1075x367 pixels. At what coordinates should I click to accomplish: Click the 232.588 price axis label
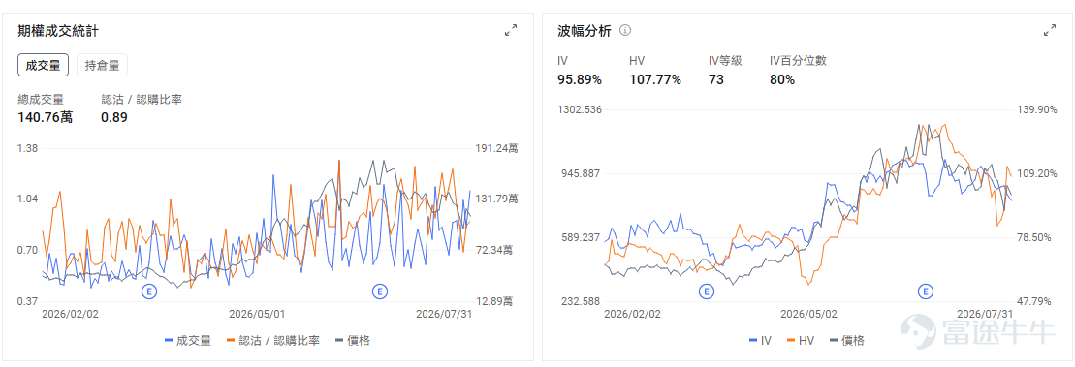[580, 300]
